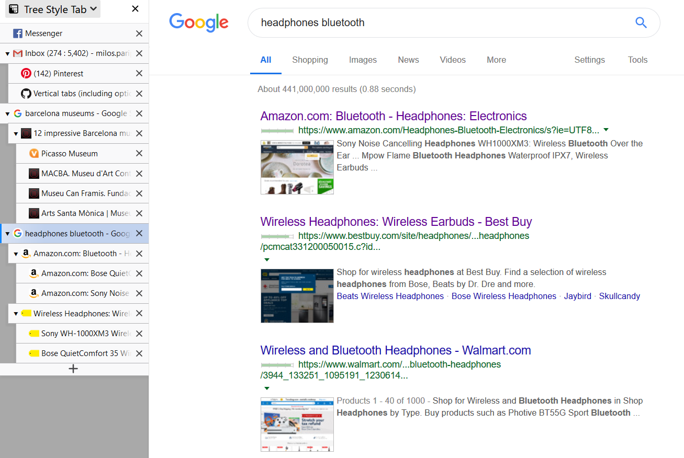684x458 pixels.
Task: Collapse the 12 impressive Barcelona museums subtree
Action: 16,134
